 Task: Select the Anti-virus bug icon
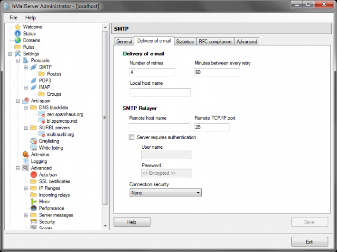coord(26,154)
